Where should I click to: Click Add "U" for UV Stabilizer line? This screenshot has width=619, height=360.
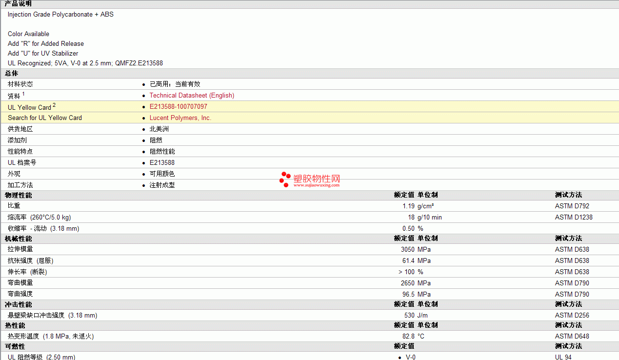click(x=43, y=54)
